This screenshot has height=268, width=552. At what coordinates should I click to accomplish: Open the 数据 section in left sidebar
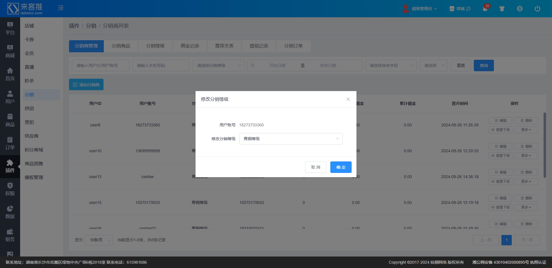(x=10, y=212)
